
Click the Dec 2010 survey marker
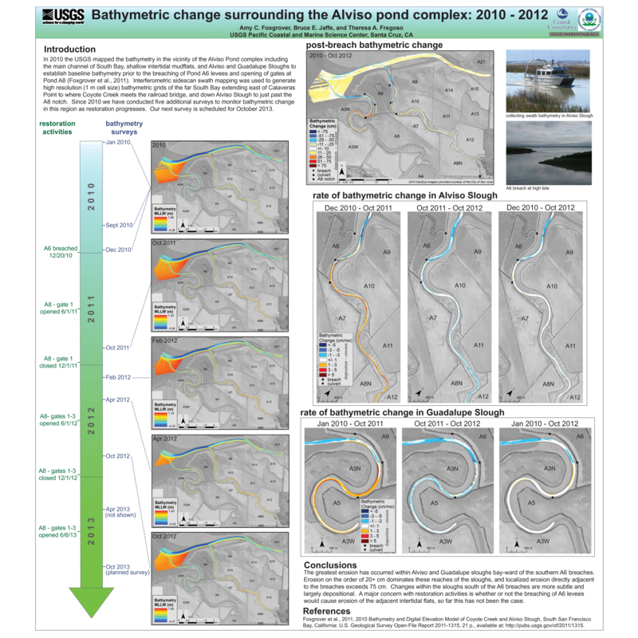click(118, 250)
